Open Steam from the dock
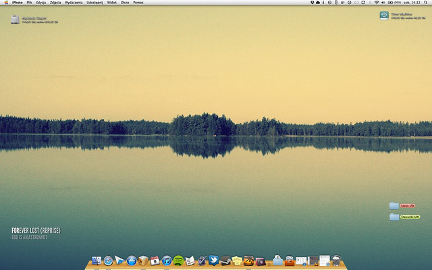 point(225,261)
